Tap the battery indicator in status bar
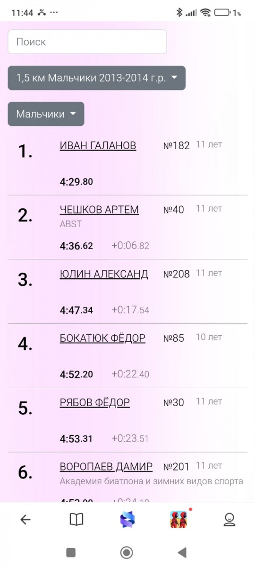 point(222,13)
